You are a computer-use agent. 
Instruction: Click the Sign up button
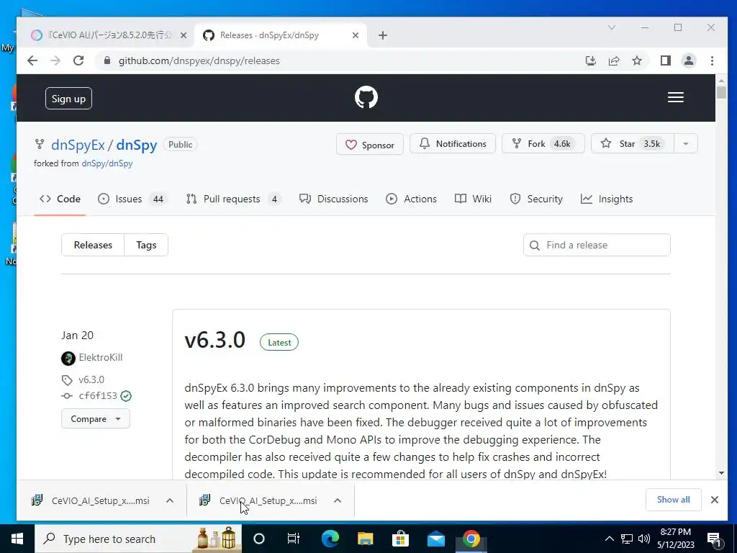(68, 98)
